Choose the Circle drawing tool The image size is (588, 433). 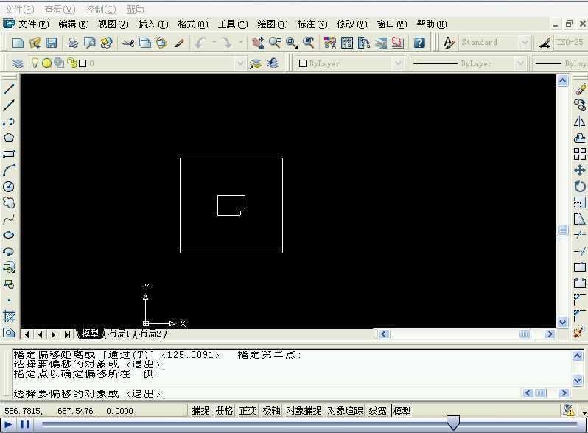9,186
